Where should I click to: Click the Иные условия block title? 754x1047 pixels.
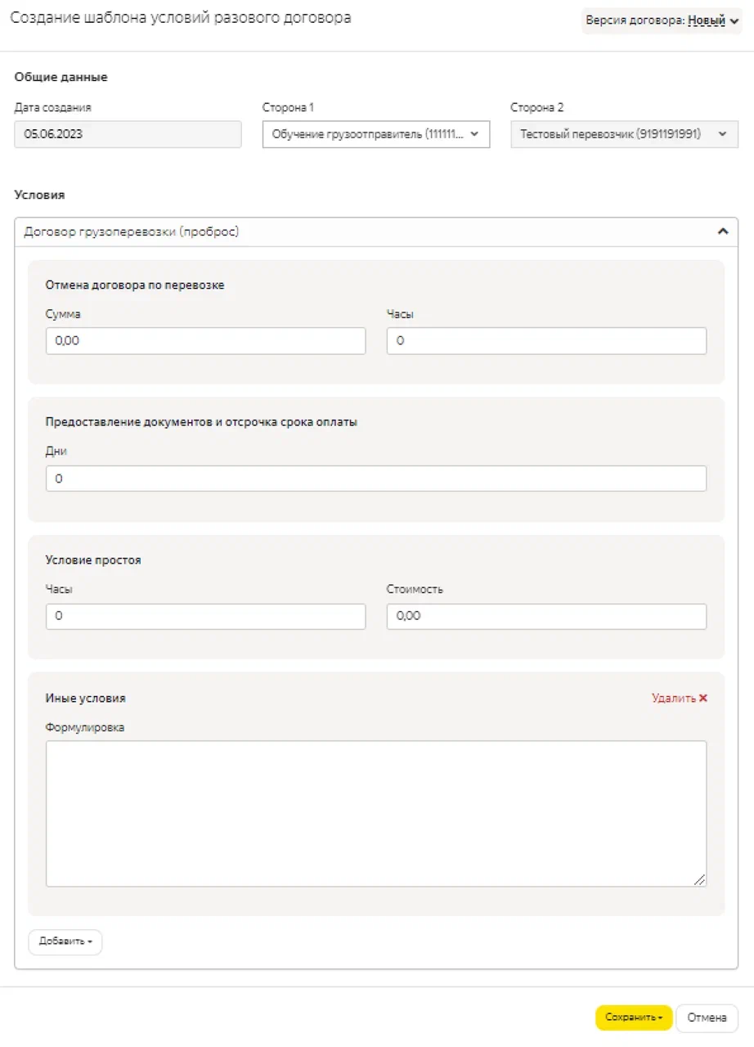pyautogui.click(x=85, y=699)
